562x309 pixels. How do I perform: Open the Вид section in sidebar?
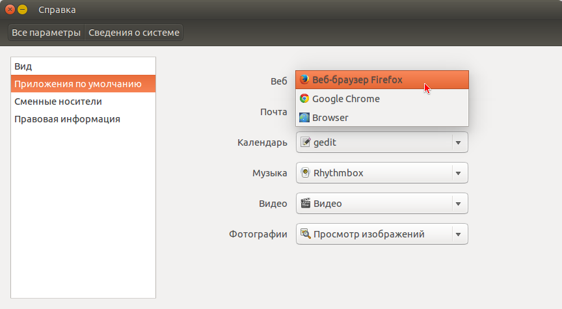(23, 66)
